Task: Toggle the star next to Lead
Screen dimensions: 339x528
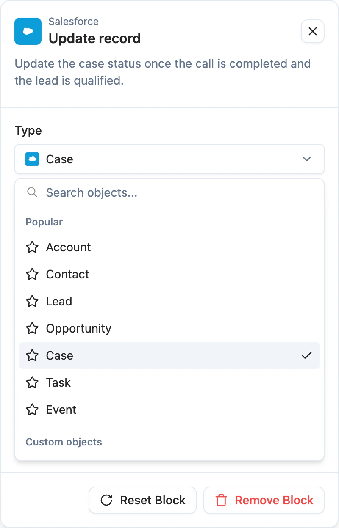Action: [32, 301]
